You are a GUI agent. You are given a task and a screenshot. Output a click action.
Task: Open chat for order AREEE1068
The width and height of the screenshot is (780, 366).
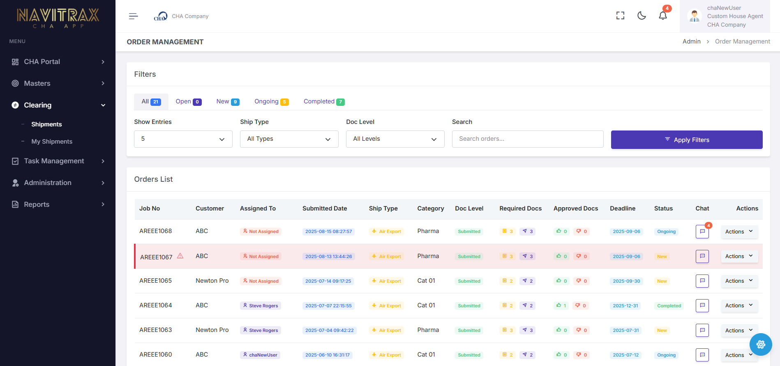point(702,231)
